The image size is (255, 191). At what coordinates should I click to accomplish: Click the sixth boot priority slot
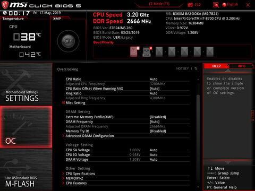(x=197, y=51)
